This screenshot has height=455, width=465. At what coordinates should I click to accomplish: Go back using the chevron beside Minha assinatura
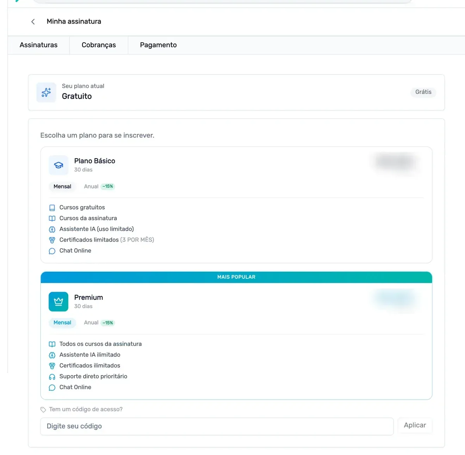[33, 22]
